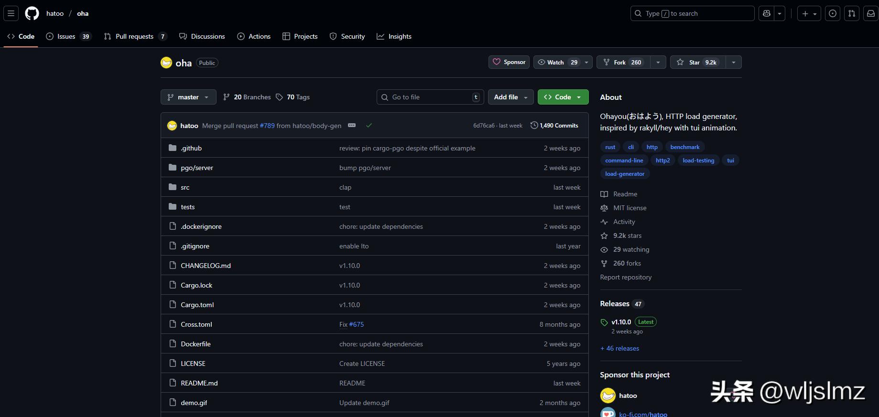Open the header pull requests icon
This screenshot has width=879, height=417.
pyautogui.click(x=851, y=13)
